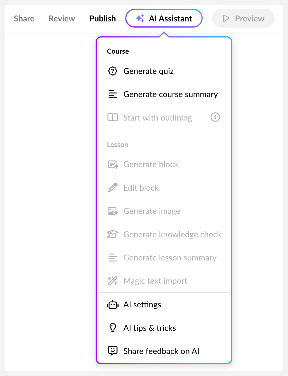Select Generate quiz from the Course section
288x376 pixels.
click(148, 71)
